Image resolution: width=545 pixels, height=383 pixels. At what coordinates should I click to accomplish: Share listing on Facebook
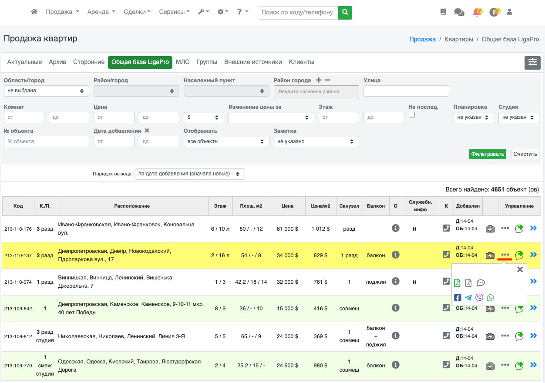pos(458,298)
